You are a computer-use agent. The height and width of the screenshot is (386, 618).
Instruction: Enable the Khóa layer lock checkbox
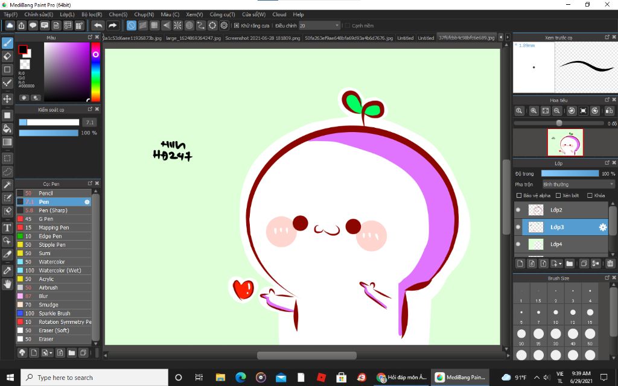click(590, 195)
